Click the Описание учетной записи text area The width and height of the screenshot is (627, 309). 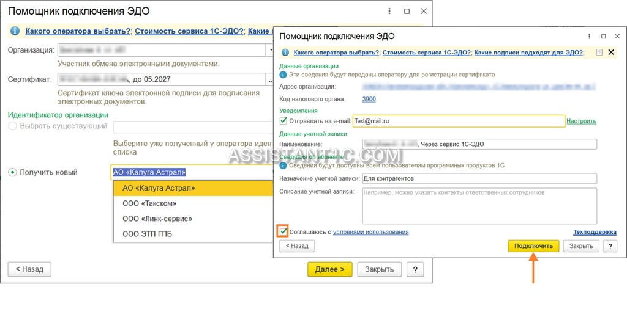[x=479, y=206]
